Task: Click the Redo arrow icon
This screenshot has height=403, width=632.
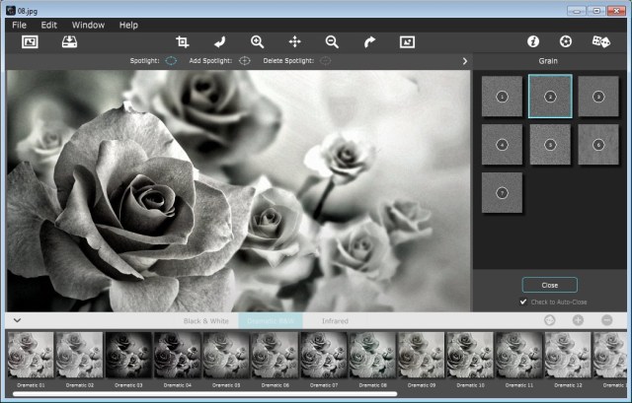Action: tap(369, 41)
